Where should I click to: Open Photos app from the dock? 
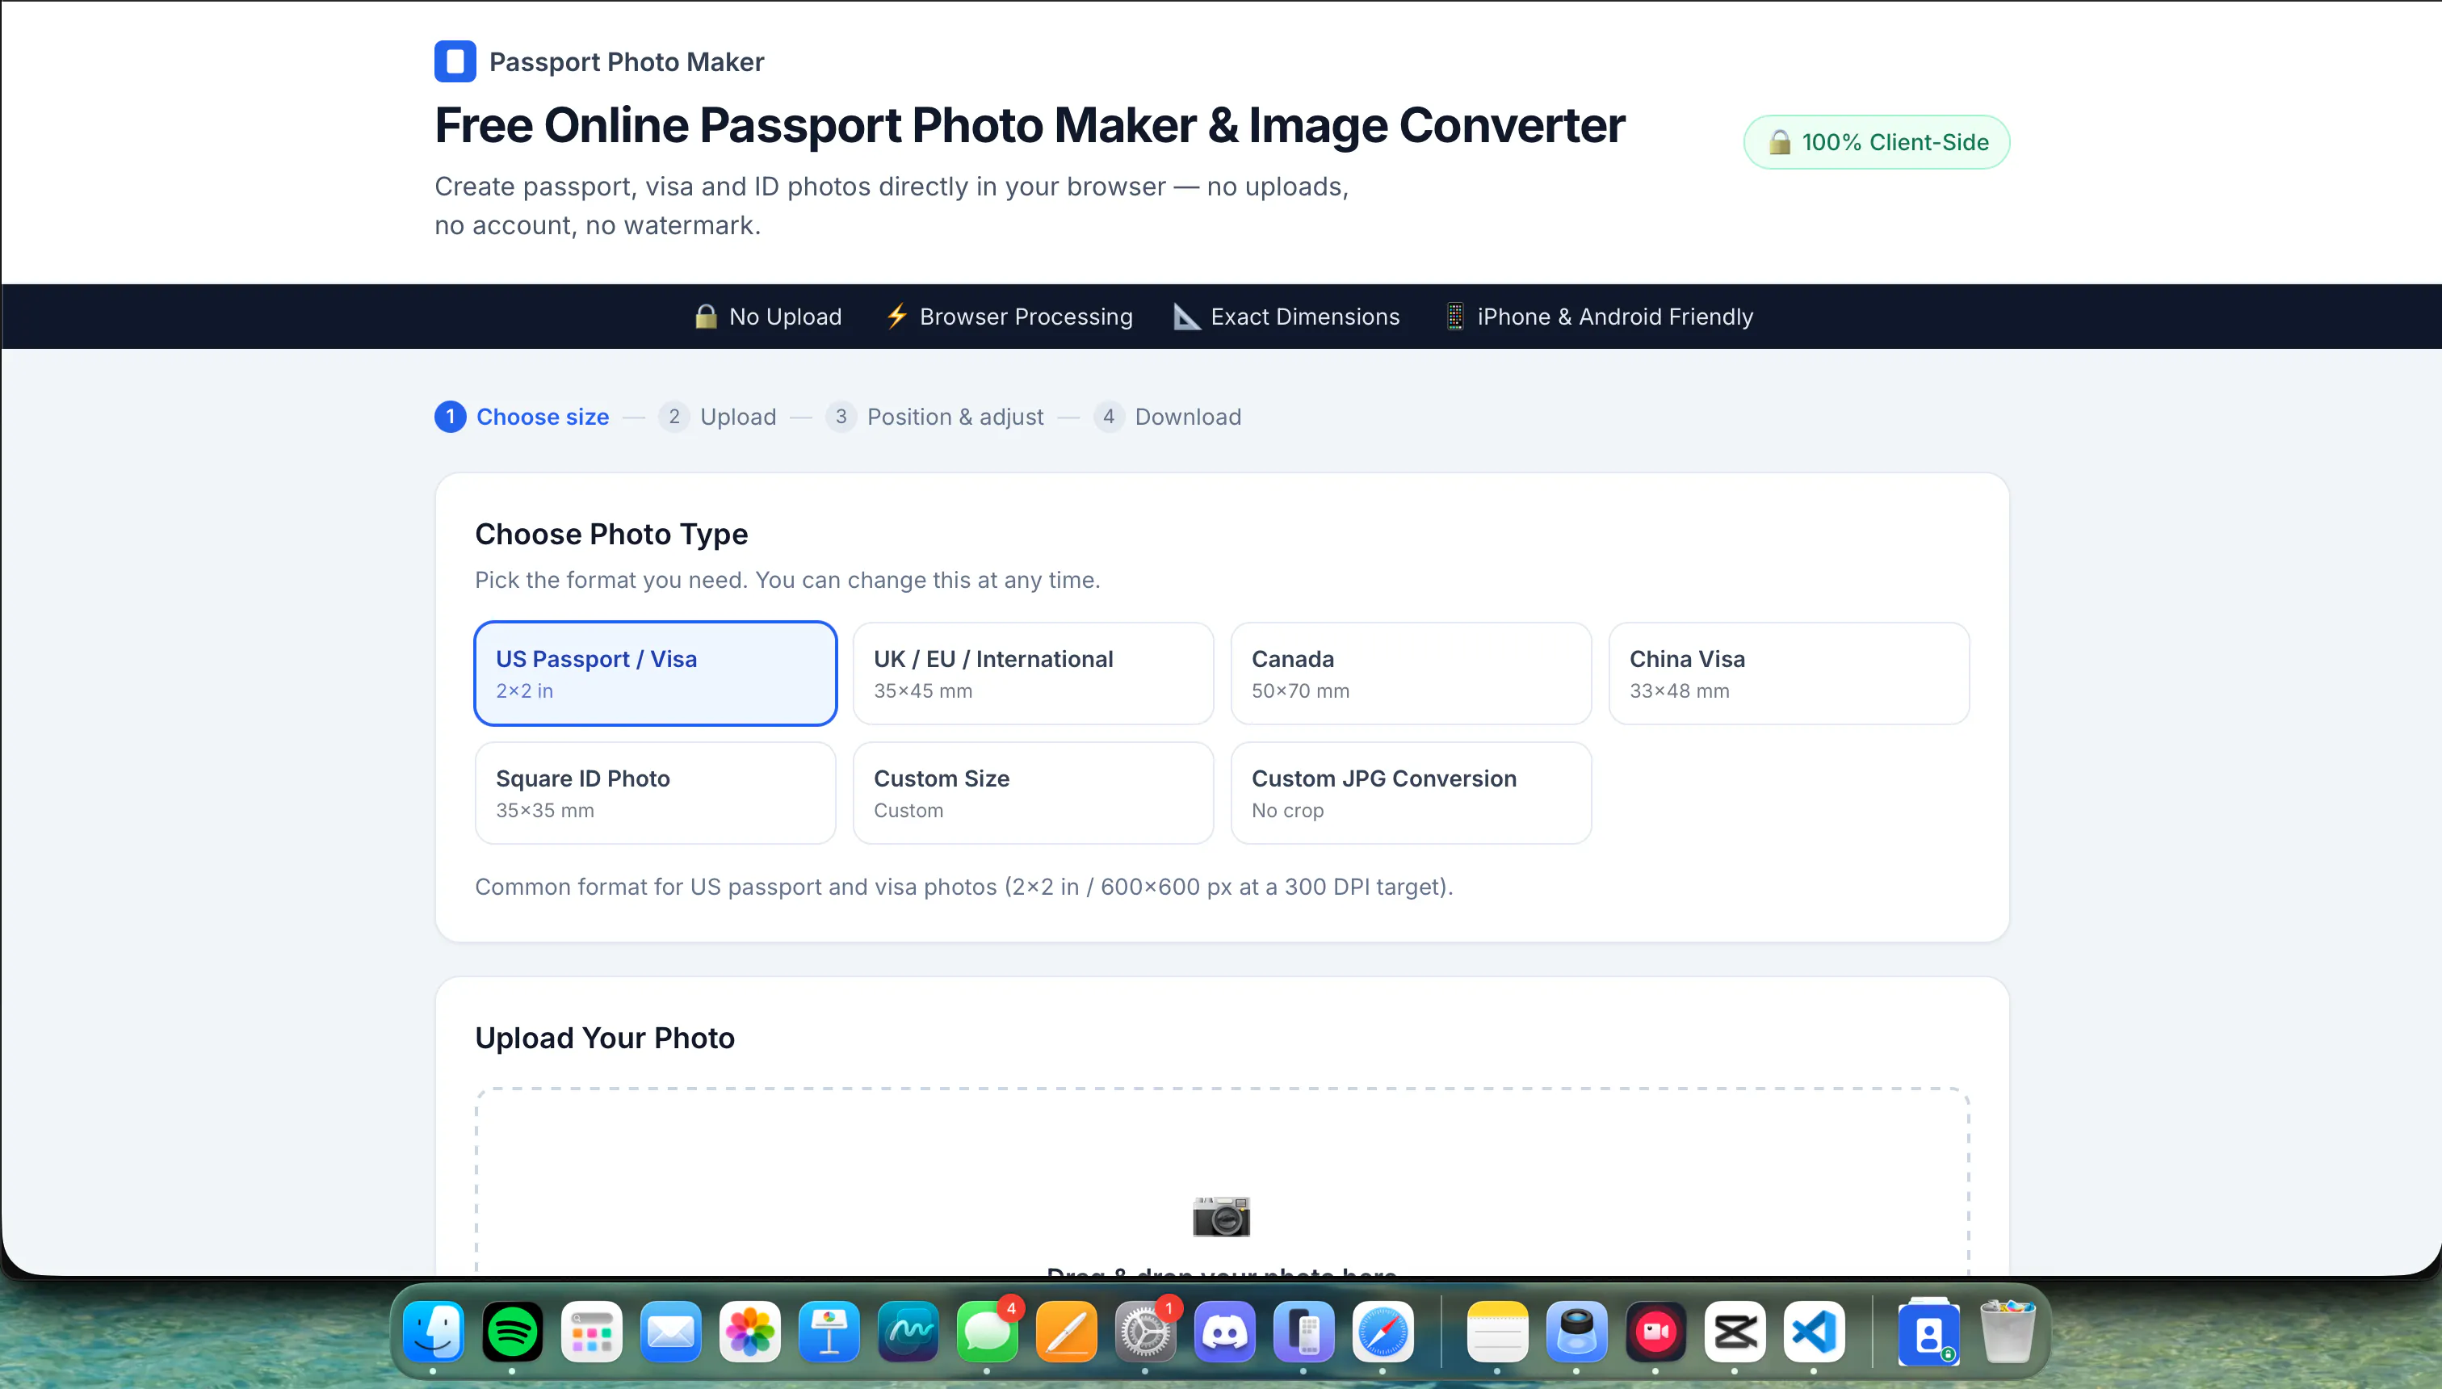pyautogui.click(x=749, y=1332)
